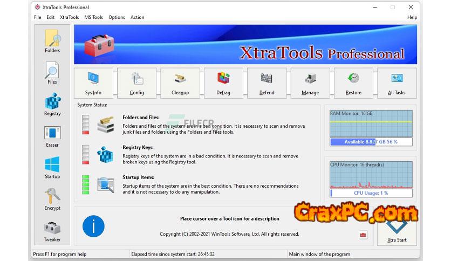Click the 'System Status:' label
The height and width of the screenshot is (261, 451).
92,105
